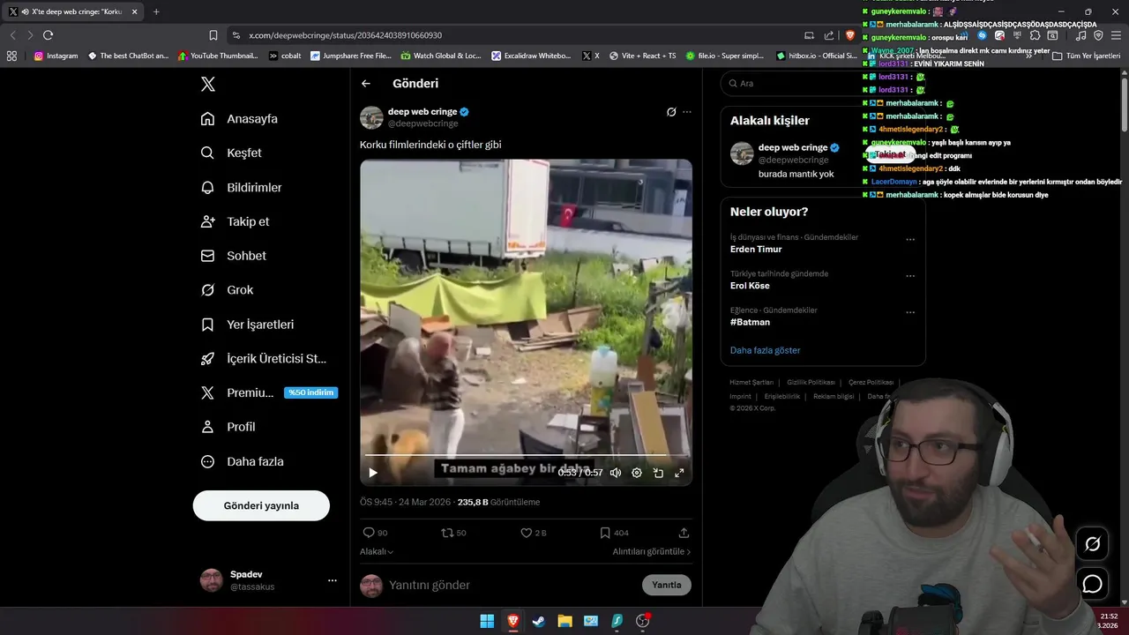Screen dimensions: 1129x635
Task: Open new tab with plus button
Action: [x=156, y=11]
